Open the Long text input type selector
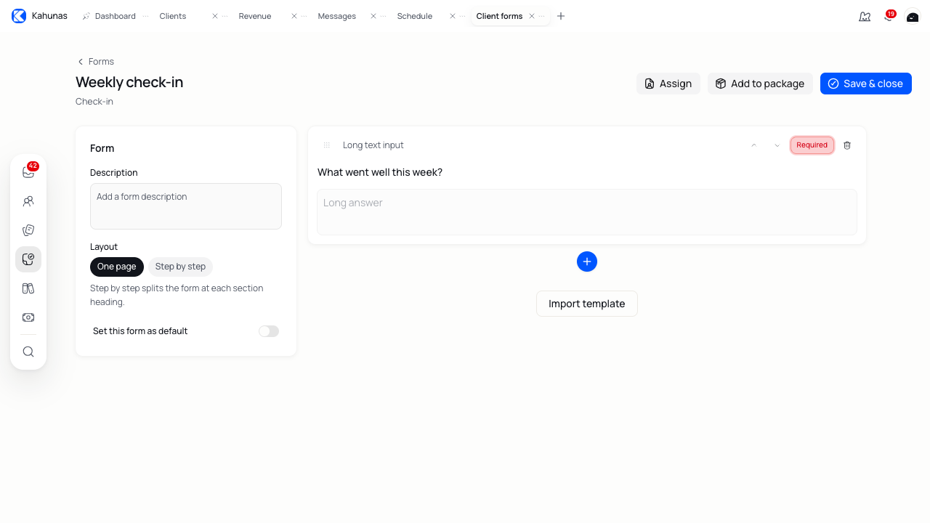The width and height of the screenshot is (930, 523). click(x=373, y=145)
